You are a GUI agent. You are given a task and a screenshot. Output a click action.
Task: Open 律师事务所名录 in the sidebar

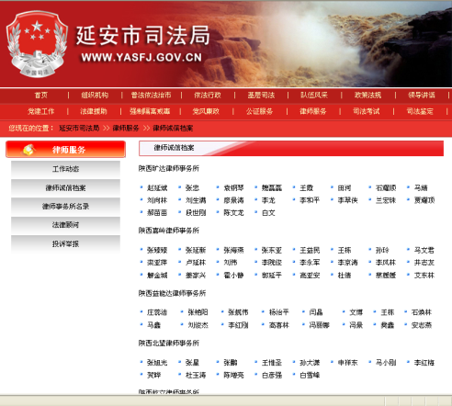click(x=65, y=206)
